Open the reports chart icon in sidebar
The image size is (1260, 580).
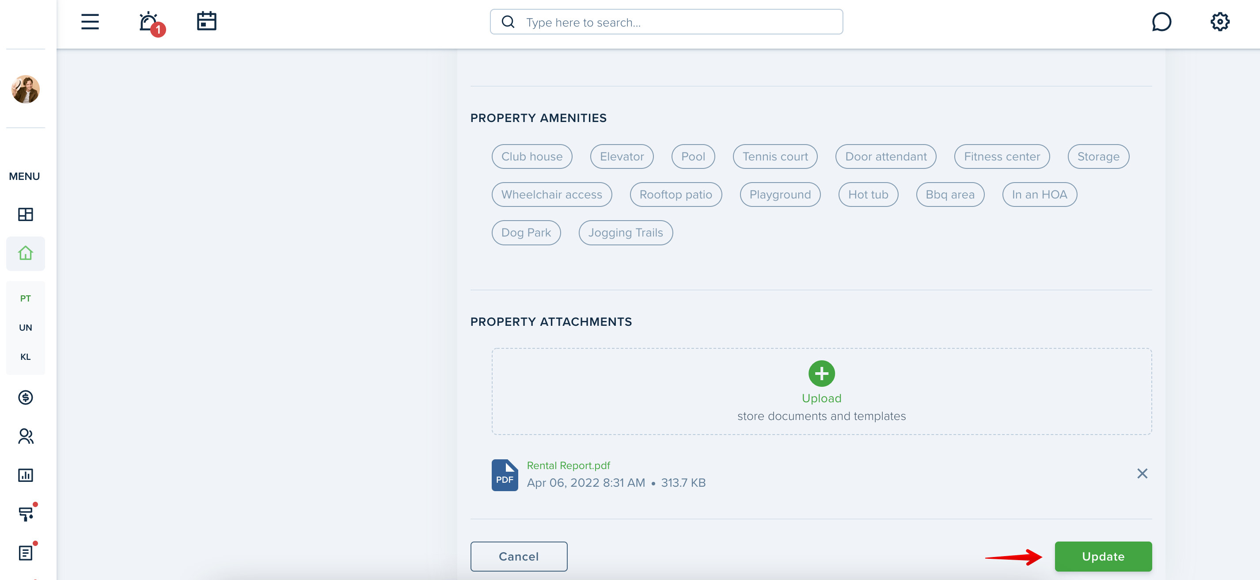pyautogui.click(x=26, y=475)
